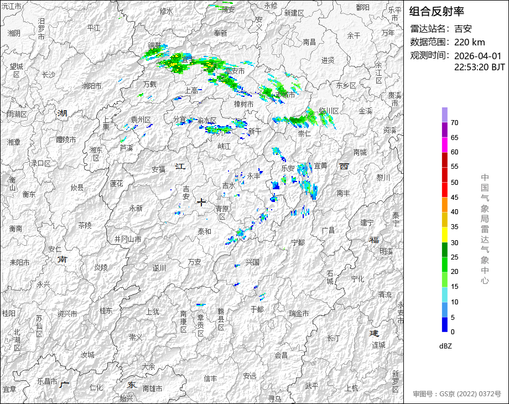Image resolution: width=509 pixels, height=404 pixels.
Task: Click the 新干 label on the map
Action: tap(254, 131)
